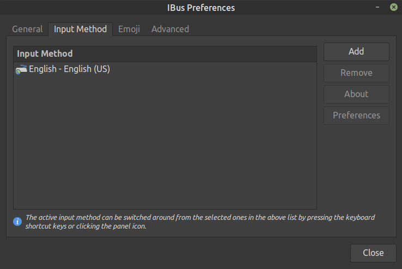402x269 pixels.
Task: Open the General tab
Action: [x=27, y=29]
